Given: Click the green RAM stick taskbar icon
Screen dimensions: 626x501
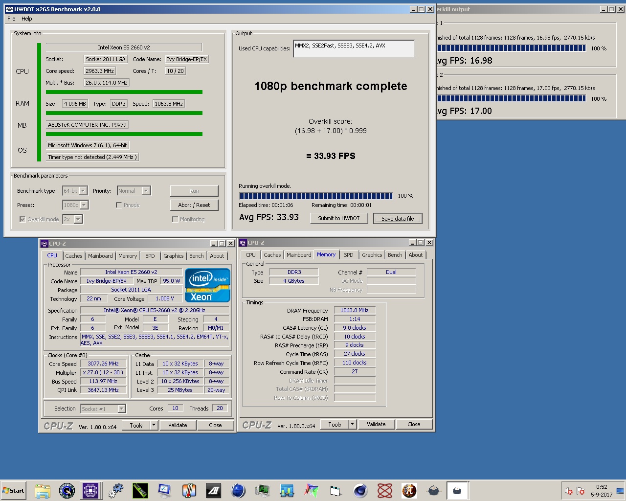Looking at the screenshot, I should [x=140, y=490].
